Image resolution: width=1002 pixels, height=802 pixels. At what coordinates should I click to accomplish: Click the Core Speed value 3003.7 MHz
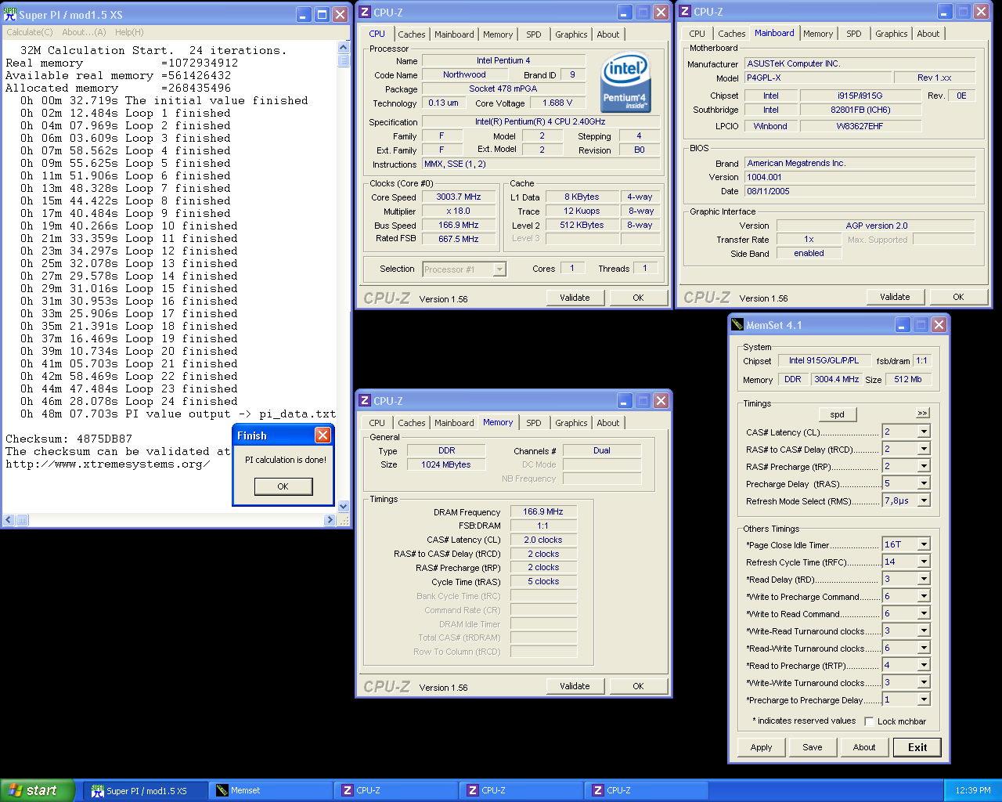459,197
